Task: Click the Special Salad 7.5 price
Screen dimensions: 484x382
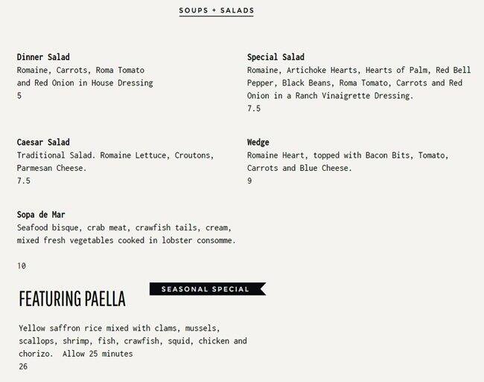Action: [254, 109]
